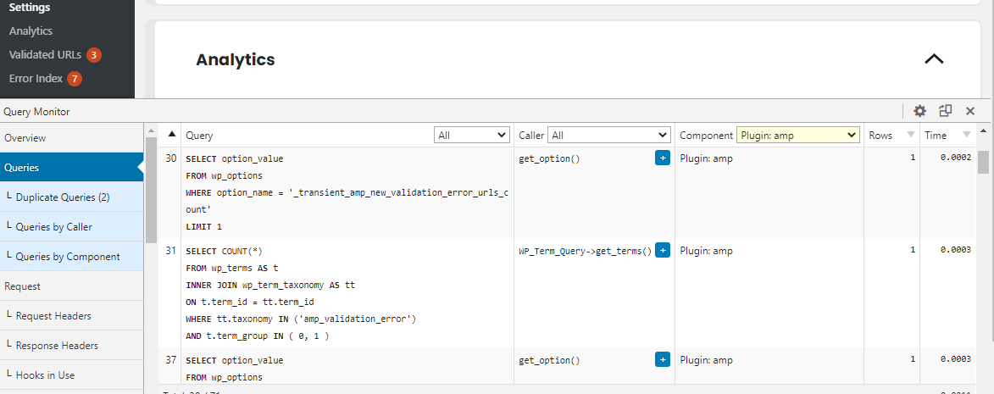Select Queries panel in sidebar

tap(72, 167)
